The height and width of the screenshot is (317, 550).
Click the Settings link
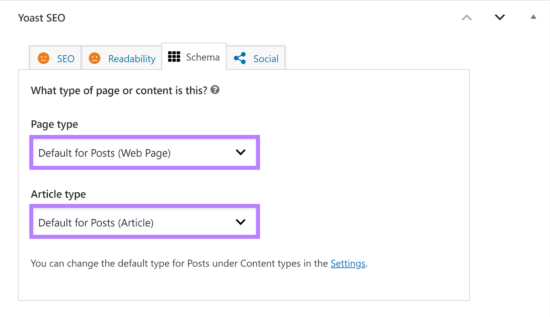[348, 263]
